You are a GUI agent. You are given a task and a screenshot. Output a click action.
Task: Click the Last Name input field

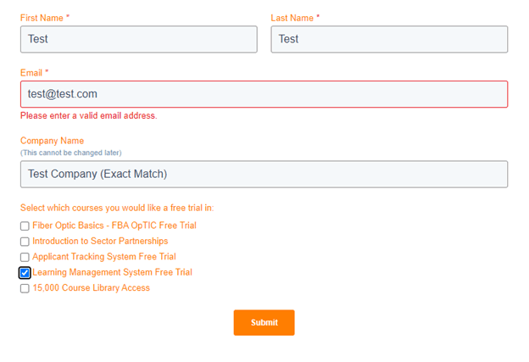tap(389, 39)
